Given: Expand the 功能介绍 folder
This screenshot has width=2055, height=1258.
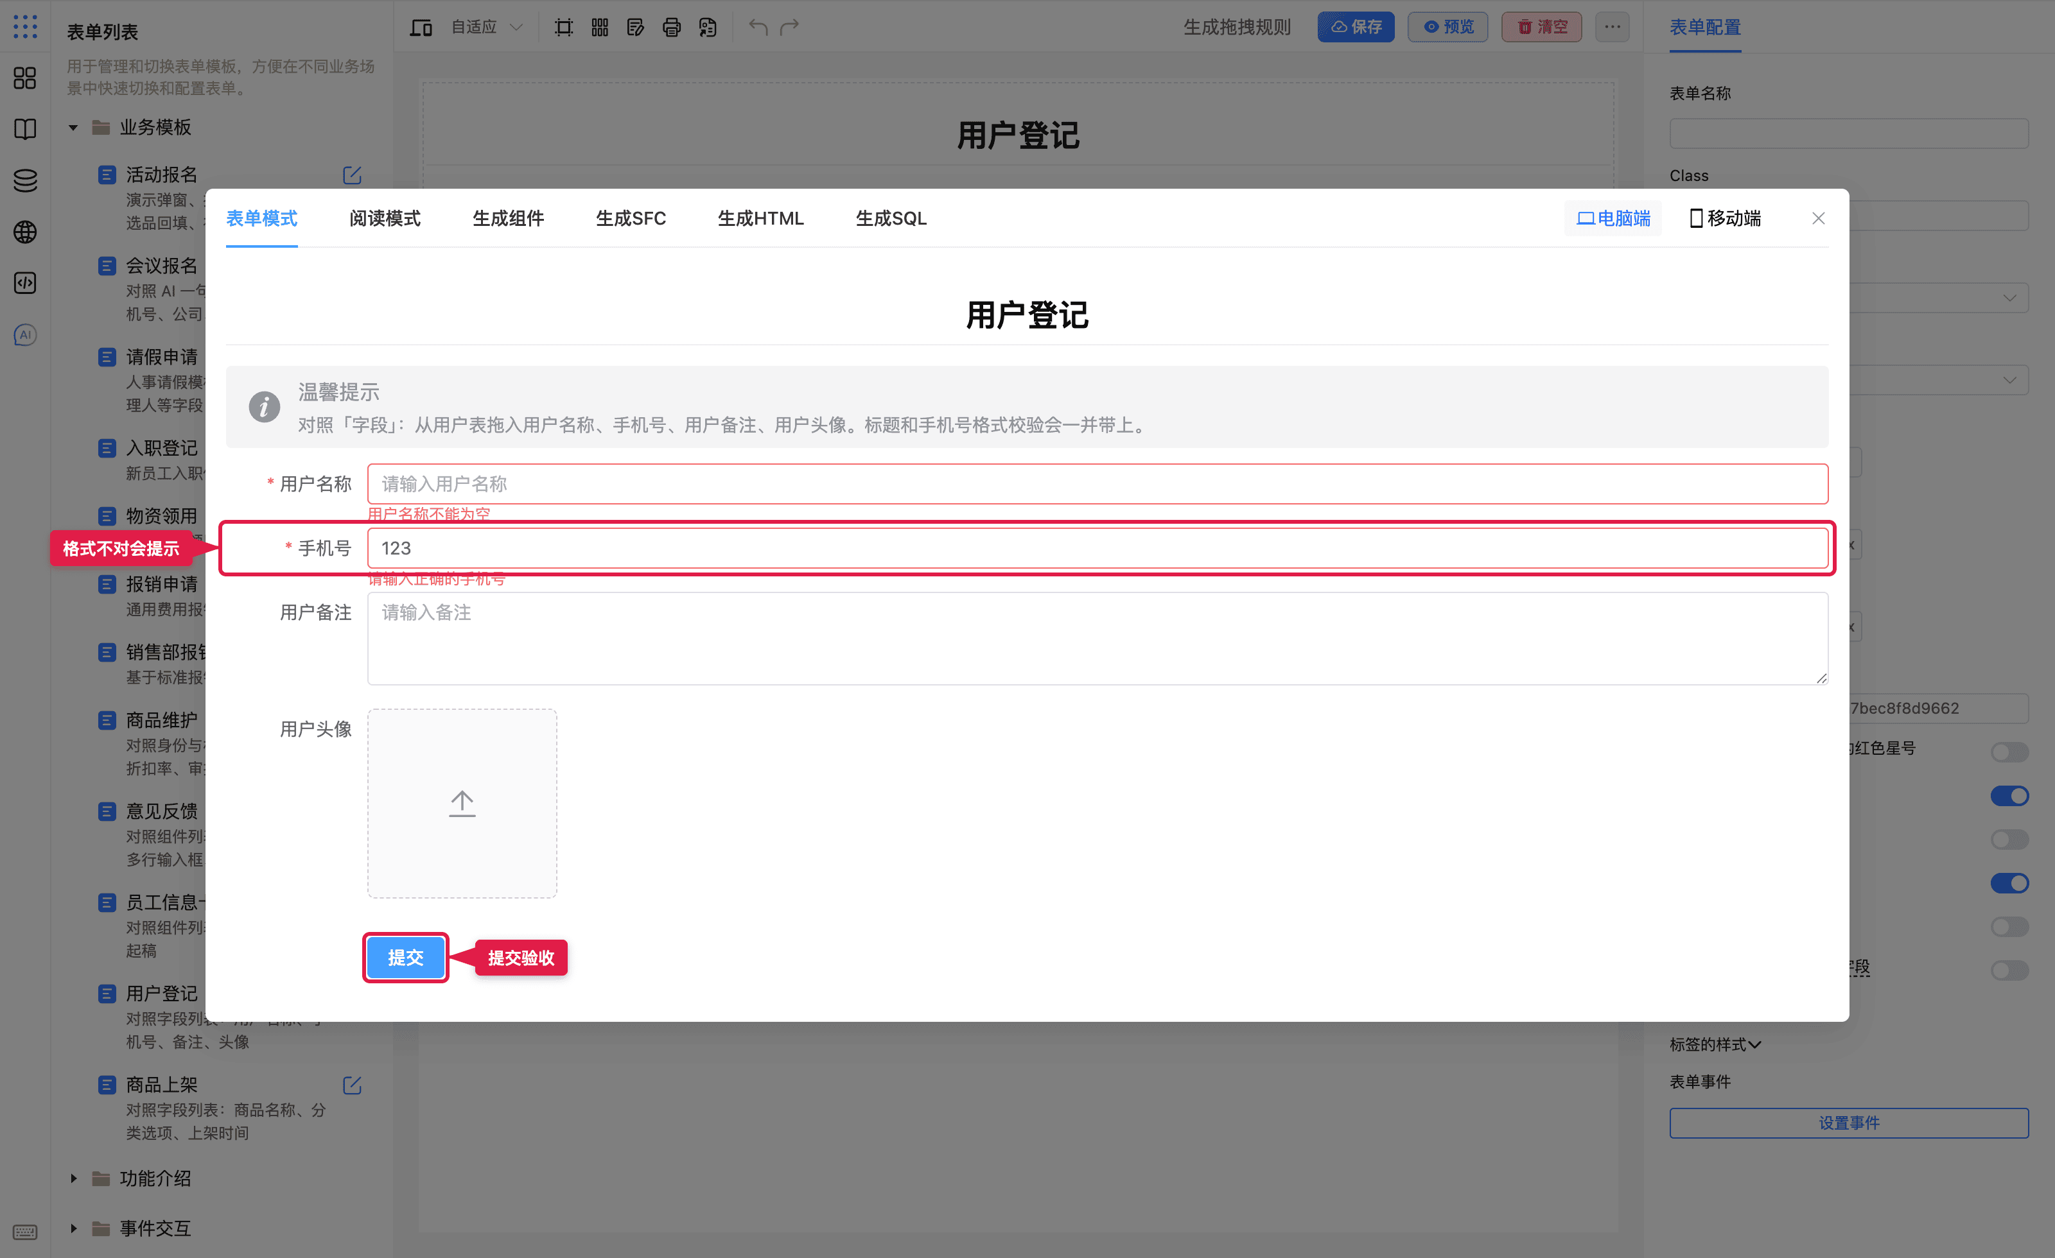Looking at the screenshot, I should [x=73, y=1179].
